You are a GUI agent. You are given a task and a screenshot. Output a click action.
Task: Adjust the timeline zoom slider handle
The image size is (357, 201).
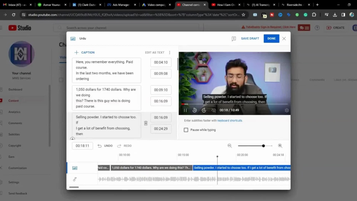pyautogui.click(x=263, y=146)
